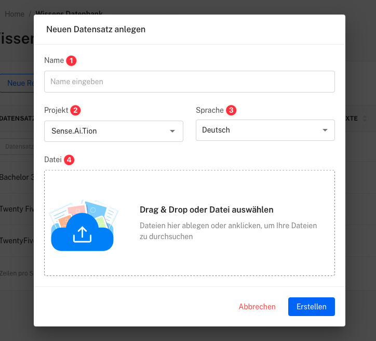
Task: Click the 'Dateien hier ablegen' description text
Action: pos(228,231)
